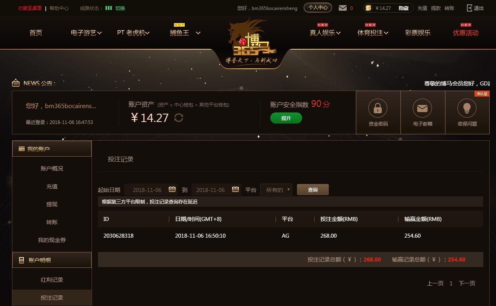
Task: Click the refresh icon beside ¥14.27 balance
Action: tap(179, 118)
